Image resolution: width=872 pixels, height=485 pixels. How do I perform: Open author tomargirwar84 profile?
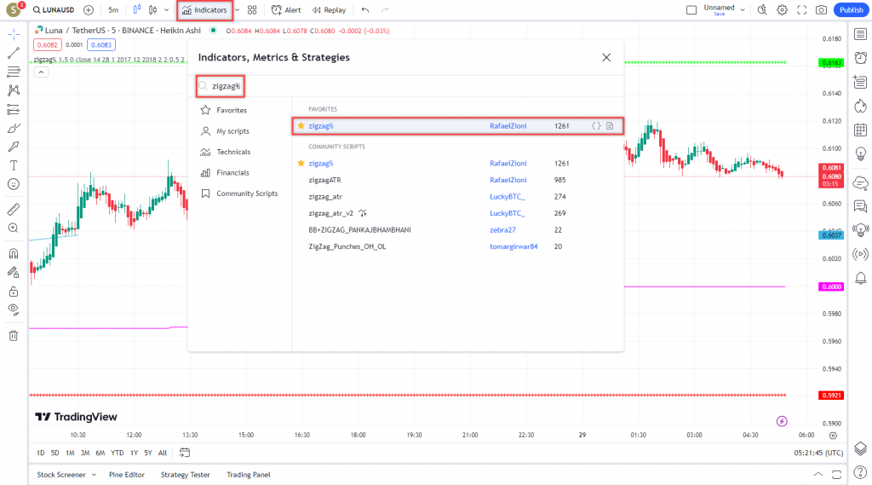click(x=513, y=246)
